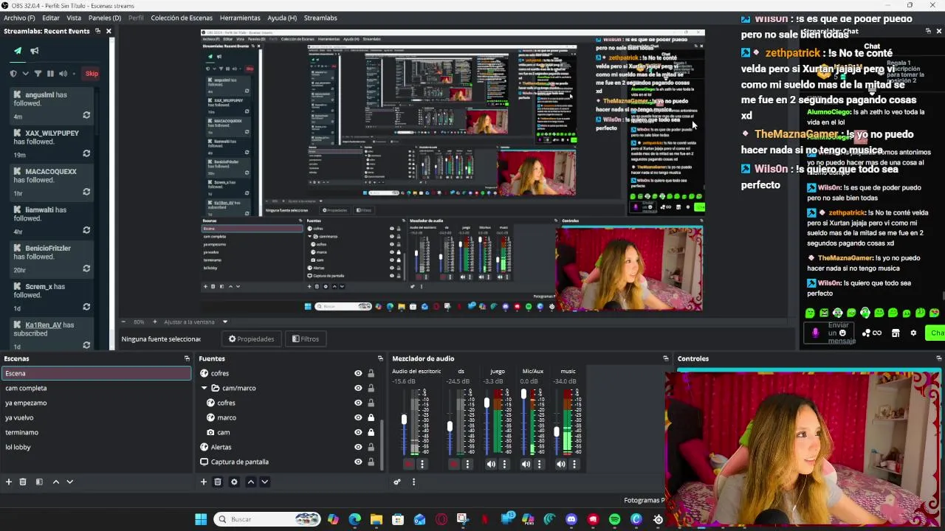This screenshot has width=945, height=531.
Task: Unmute the Audio del escritorio channel
Action: 408,465
